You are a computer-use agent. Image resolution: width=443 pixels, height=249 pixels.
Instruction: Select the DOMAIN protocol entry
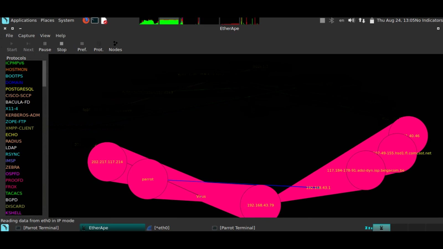point(14,82)
